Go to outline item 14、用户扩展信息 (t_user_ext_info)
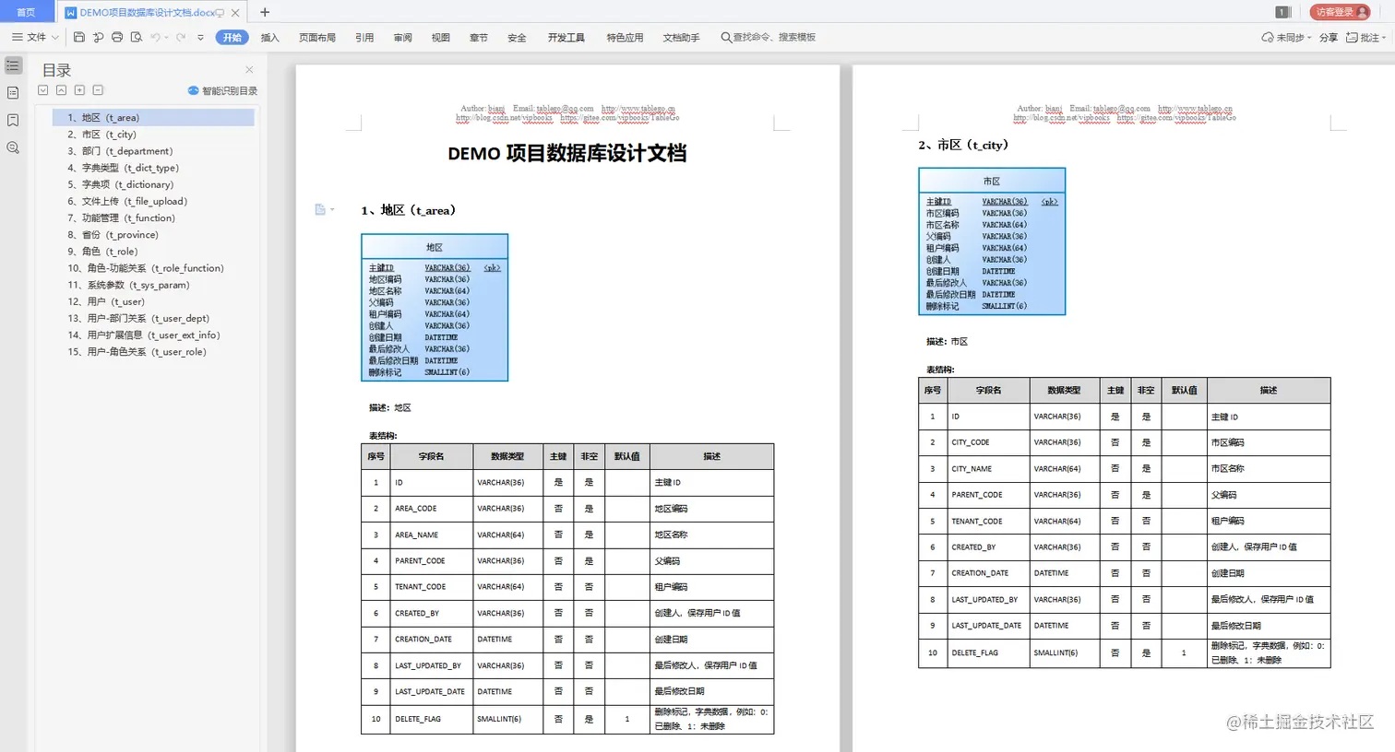This screenshot has height=752, width=1395. point(144,335)
